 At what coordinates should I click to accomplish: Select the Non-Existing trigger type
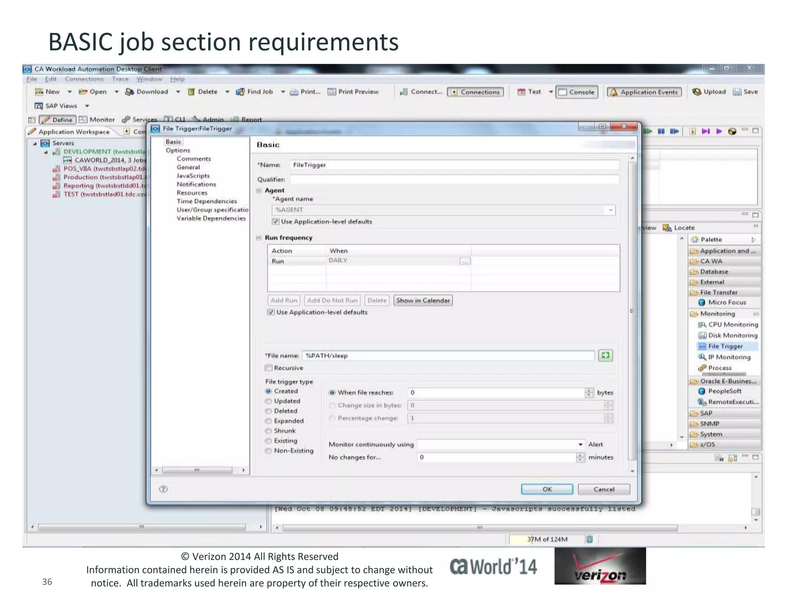tap(268, 451)
